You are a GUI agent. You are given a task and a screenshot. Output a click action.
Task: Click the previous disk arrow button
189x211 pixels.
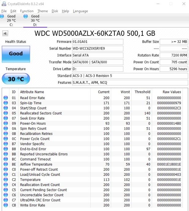pyautogui.click(x=5, y=33)
